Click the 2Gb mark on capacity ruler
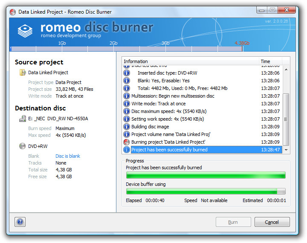Viewport: 307px width, 243px height. [x=113, y=43]
